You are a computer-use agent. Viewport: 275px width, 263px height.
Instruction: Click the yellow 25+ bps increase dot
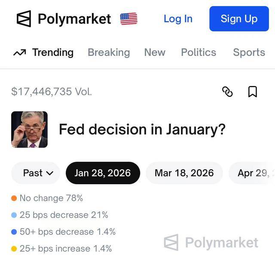pos(14,249)
